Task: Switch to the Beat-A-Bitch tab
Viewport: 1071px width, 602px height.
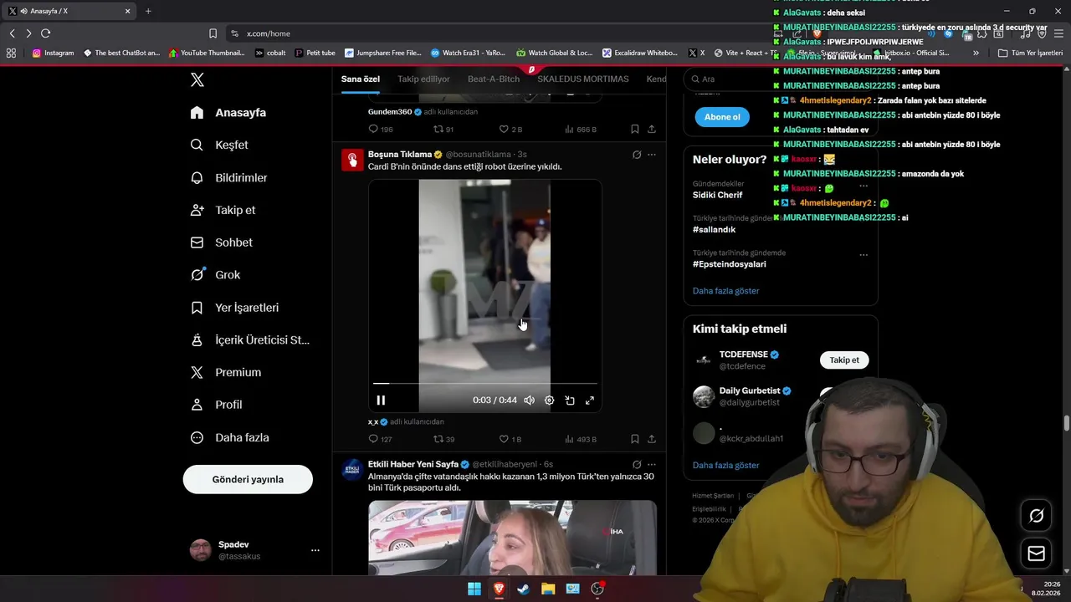Action: coord(494,79)
